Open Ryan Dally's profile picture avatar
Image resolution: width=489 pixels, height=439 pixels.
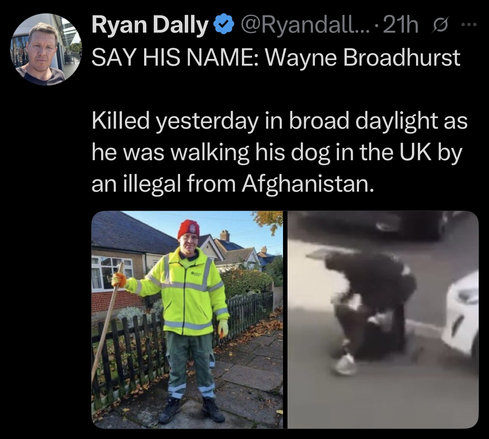click(46, 50)
